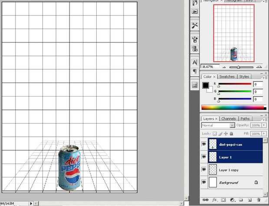
Task: Create new adjustment layer half-circle icon
Action: 232,200
